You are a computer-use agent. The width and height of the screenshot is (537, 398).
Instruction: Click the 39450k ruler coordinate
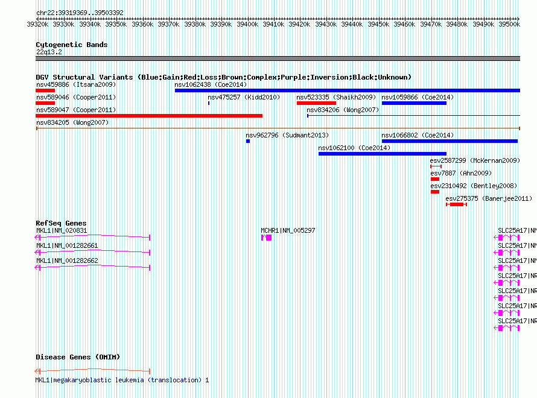378,24
